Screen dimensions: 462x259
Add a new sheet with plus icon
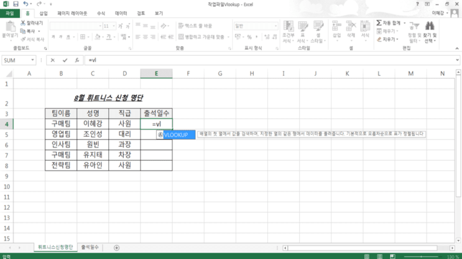[117, 248]
